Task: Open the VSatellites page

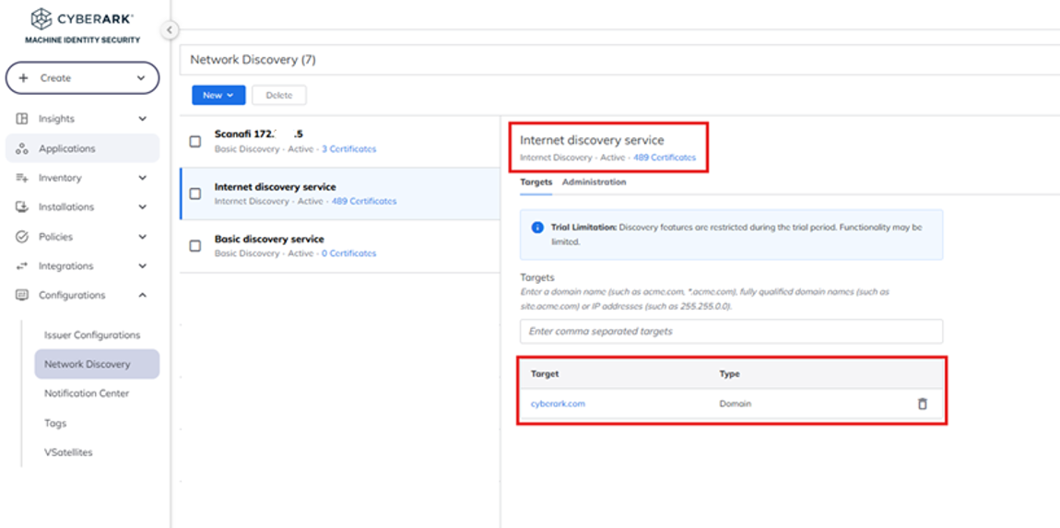Action: coord(68,452)
